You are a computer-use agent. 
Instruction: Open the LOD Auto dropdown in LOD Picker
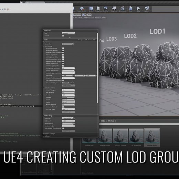[x=69, y=33]
